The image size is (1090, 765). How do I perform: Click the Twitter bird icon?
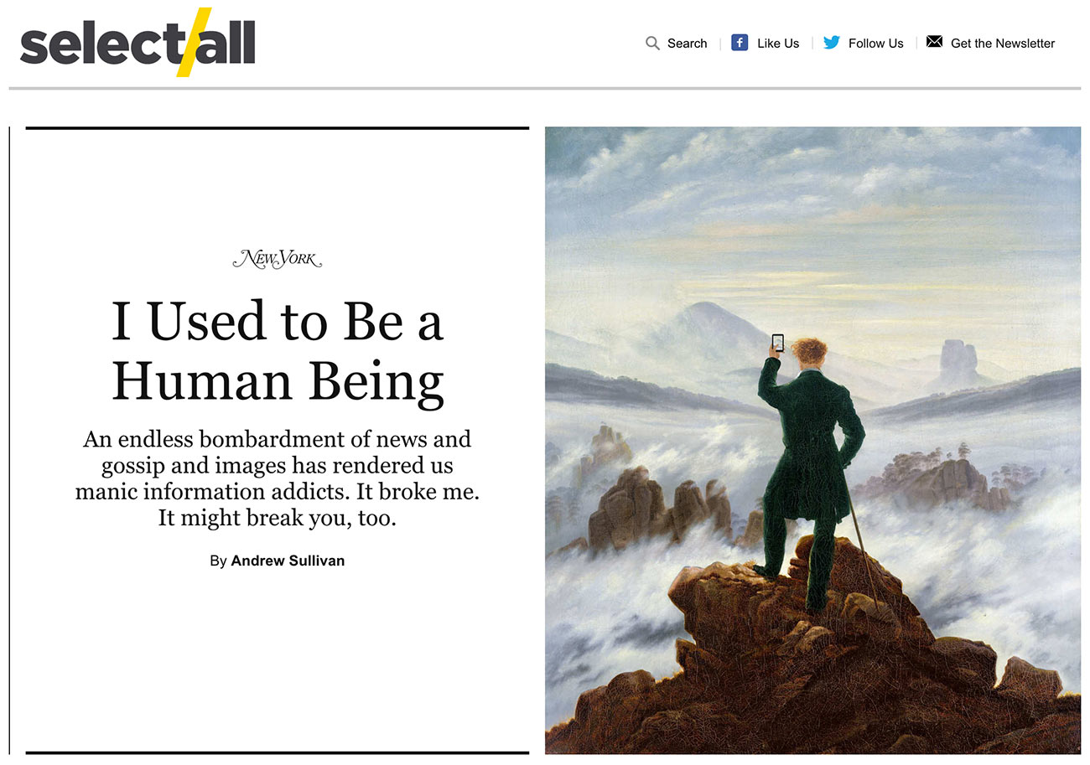pos(831,43)
